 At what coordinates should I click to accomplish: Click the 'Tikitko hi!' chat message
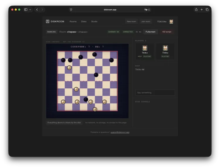(x=140, y=69)
